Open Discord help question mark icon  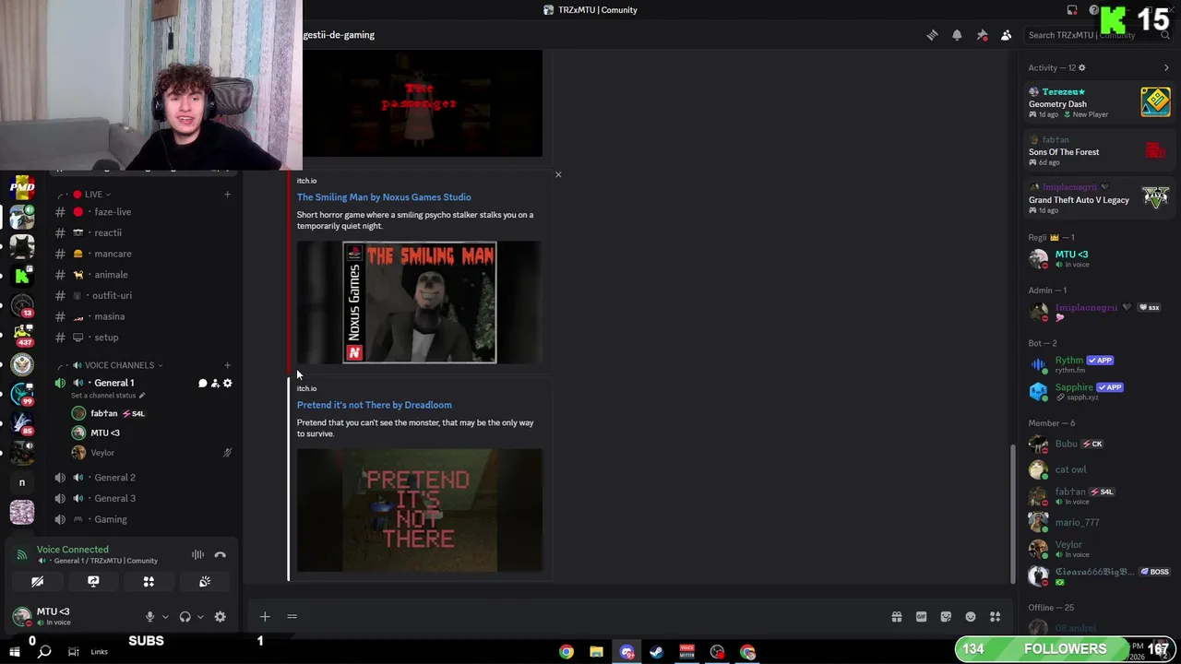1094,10
